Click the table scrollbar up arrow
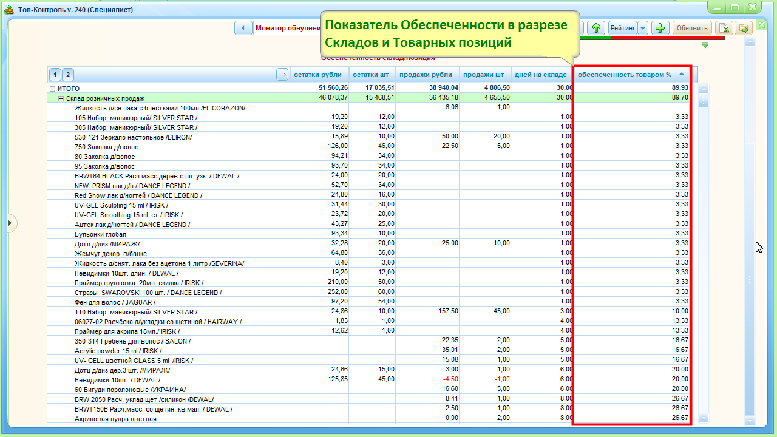 point(704,89)
